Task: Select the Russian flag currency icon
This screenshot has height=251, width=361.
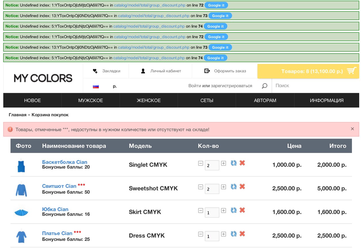Action: click(x=96, y=87)
